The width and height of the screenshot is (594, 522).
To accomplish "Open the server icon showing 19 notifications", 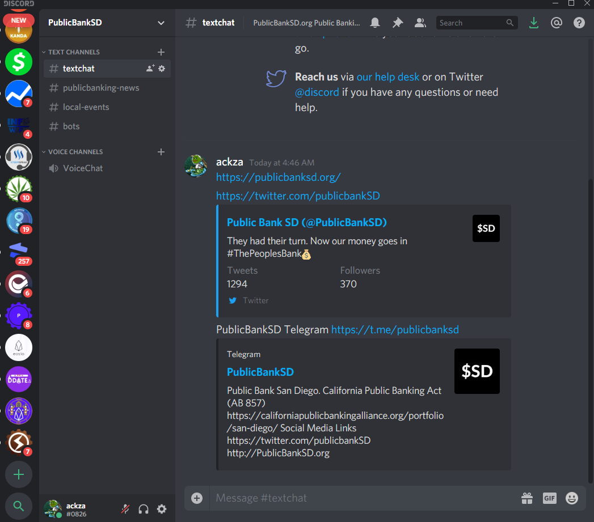I will [x=19, y=220].
